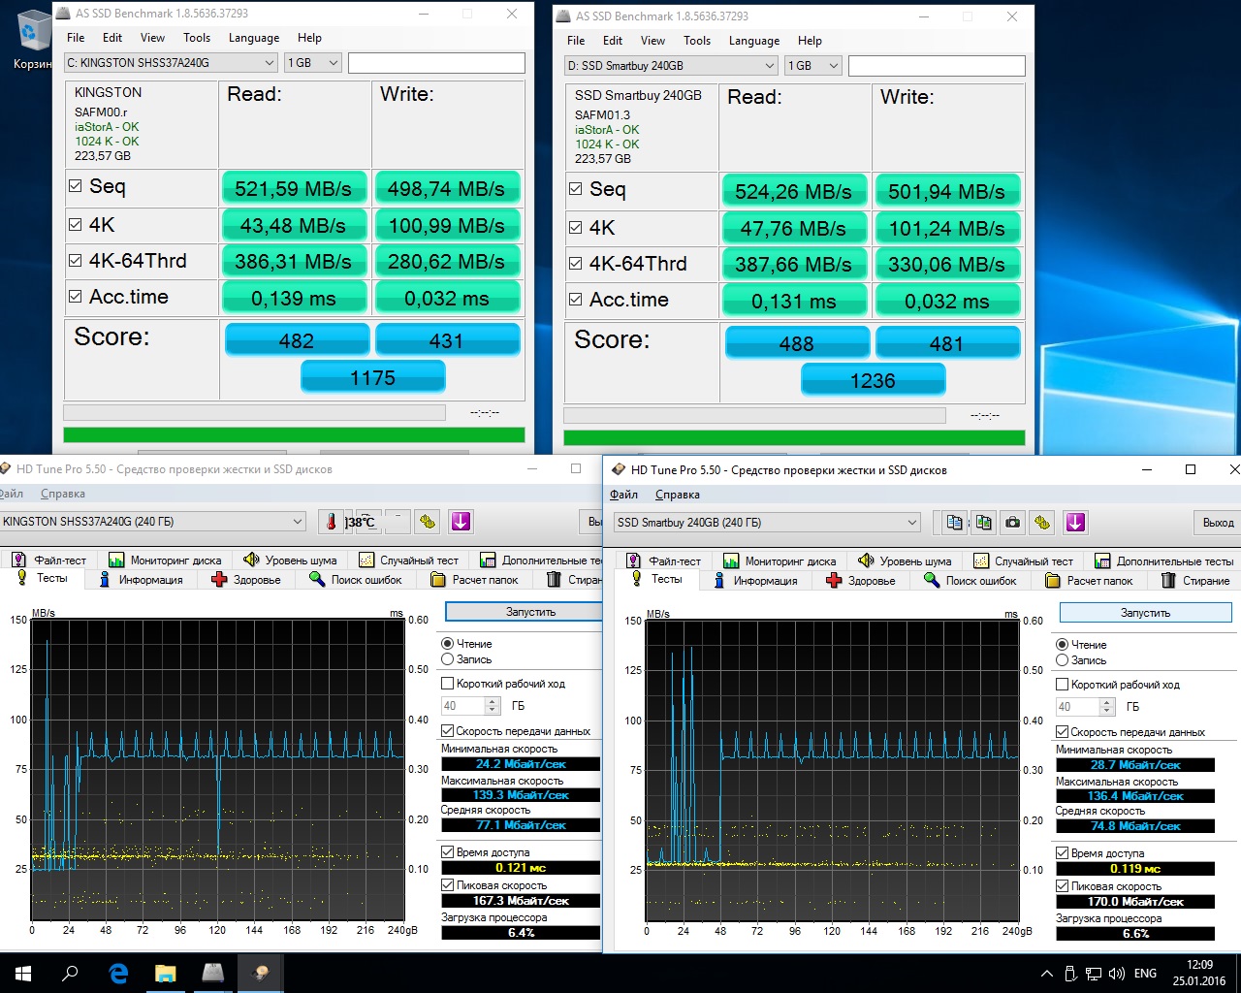
Task: Click total score 1236 button in Smartbuy AS SSD
Action: click(873, 380)
